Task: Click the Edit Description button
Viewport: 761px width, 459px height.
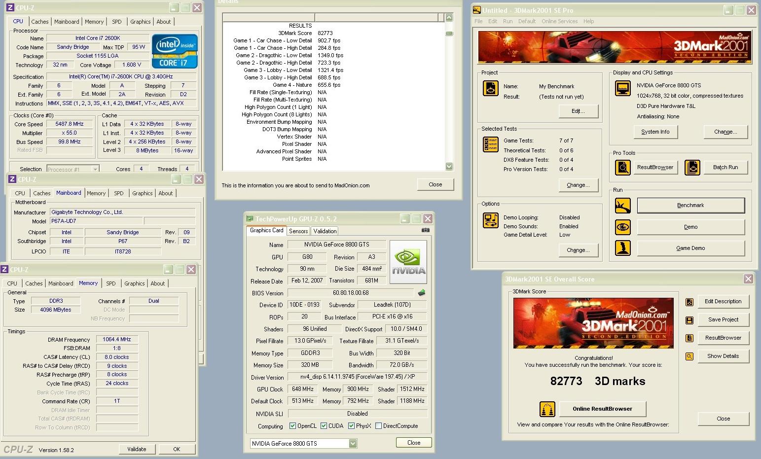Action: coord(723,301)
